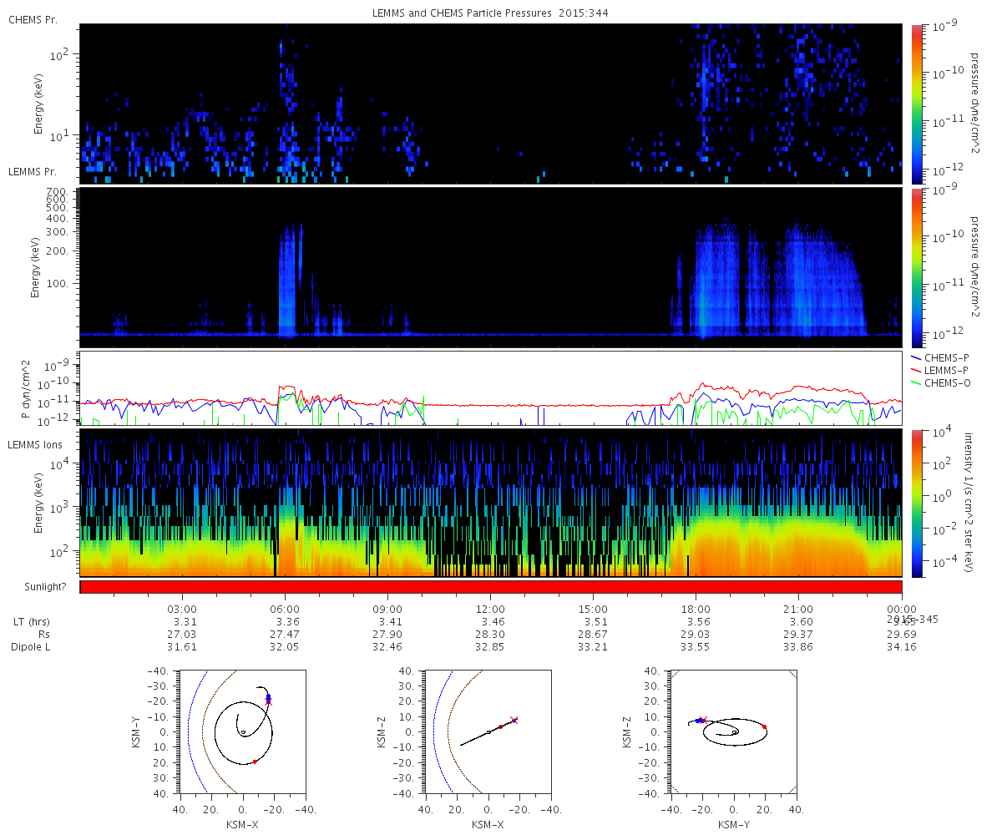The width and height of the screenshot is (1002, 835).
Task: Click the 12:00 time tick label
Action: (x=490, y=609)
